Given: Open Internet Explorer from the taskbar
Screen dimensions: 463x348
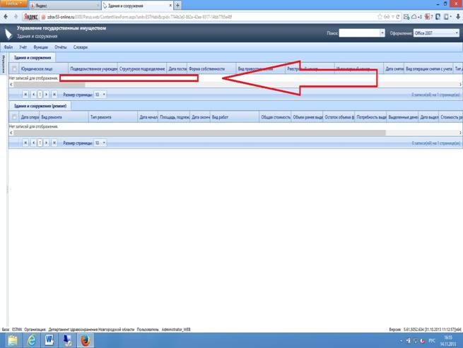Looking at the screenshot, I should [x=32, y=341].
